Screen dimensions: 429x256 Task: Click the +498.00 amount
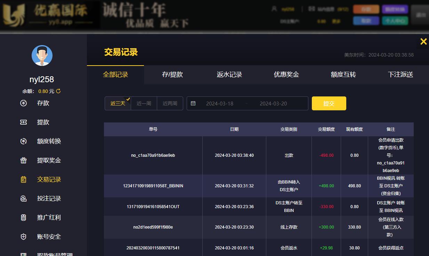[326, 186]
